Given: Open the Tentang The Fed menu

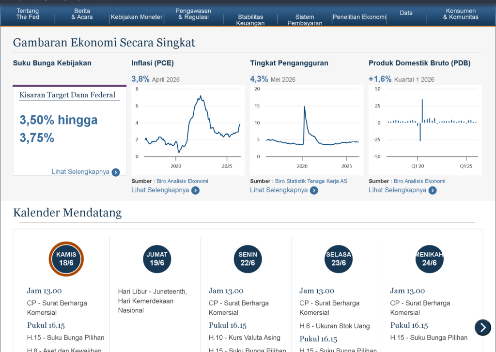Looking at the screenshot, I should pos(28,14).
